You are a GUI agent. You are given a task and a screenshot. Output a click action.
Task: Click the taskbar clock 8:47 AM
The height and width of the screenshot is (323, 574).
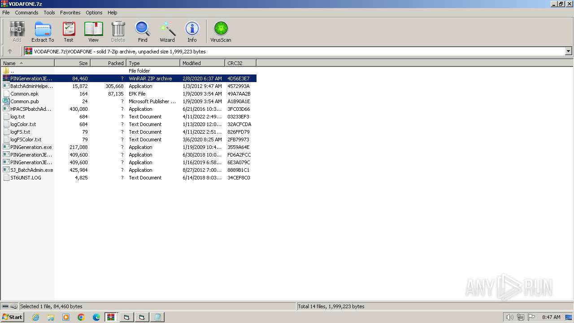(551, 317)
